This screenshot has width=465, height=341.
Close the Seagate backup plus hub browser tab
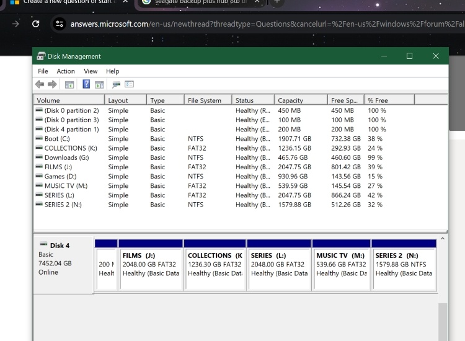257,2
